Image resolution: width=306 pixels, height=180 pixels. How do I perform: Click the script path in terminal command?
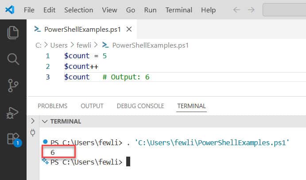212,142
